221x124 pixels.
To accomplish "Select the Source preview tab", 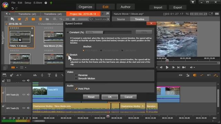I will coord(121,19).
